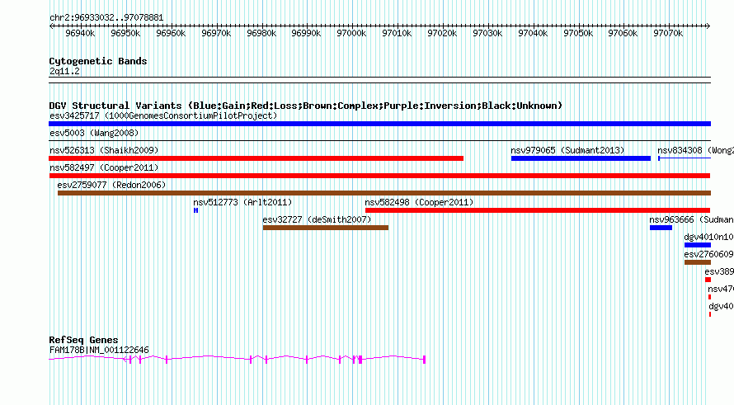
Task: Click the short blue nsv963666 bar
Action: [661, 228]
